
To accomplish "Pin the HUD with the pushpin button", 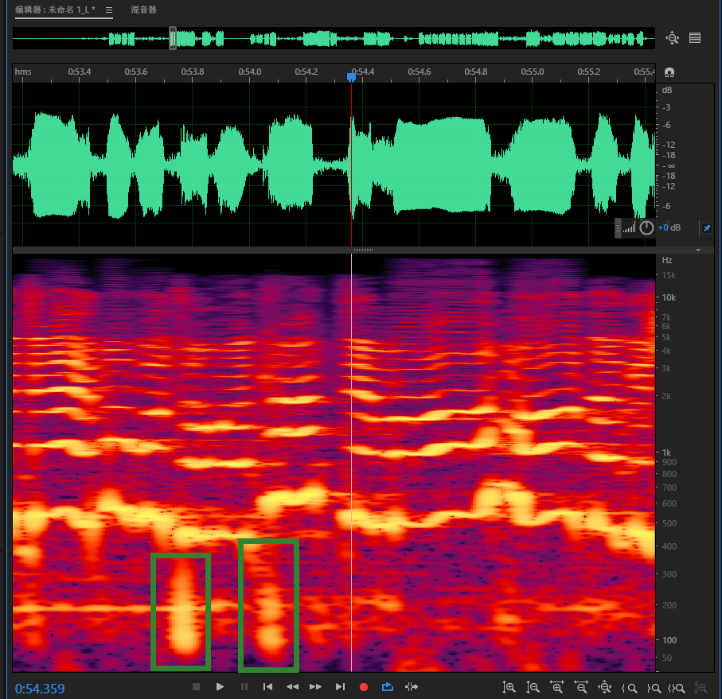I will click(x=705, y=228).
